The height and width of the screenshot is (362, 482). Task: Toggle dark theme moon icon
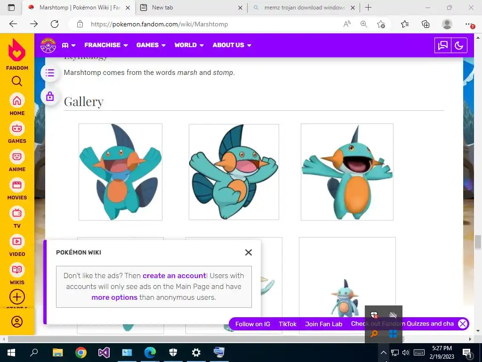coord(459,46)
